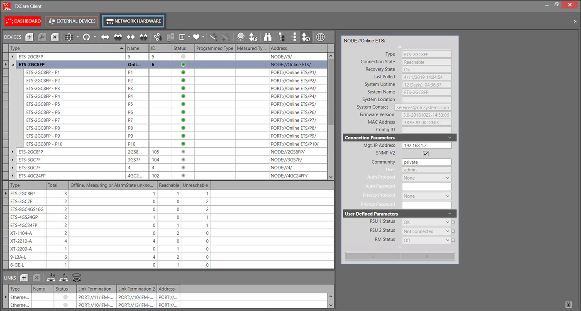
Task: Click the split arrows with extra arrowheads icon
Action: pyautogui.click(x=144, y=37)
